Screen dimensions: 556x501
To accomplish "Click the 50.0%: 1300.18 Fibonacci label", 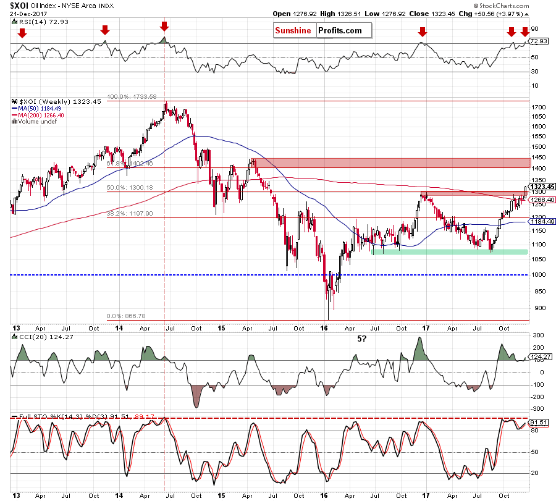I will [130, 188].
